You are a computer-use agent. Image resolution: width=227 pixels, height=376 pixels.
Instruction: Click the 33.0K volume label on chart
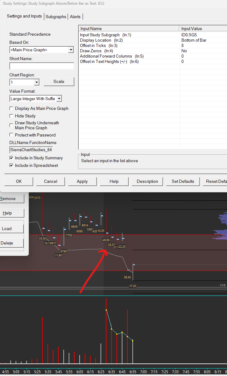coord(42,238)
